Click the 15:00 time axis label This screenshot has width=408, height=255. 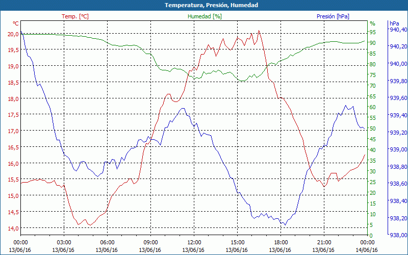click(237, 243)
